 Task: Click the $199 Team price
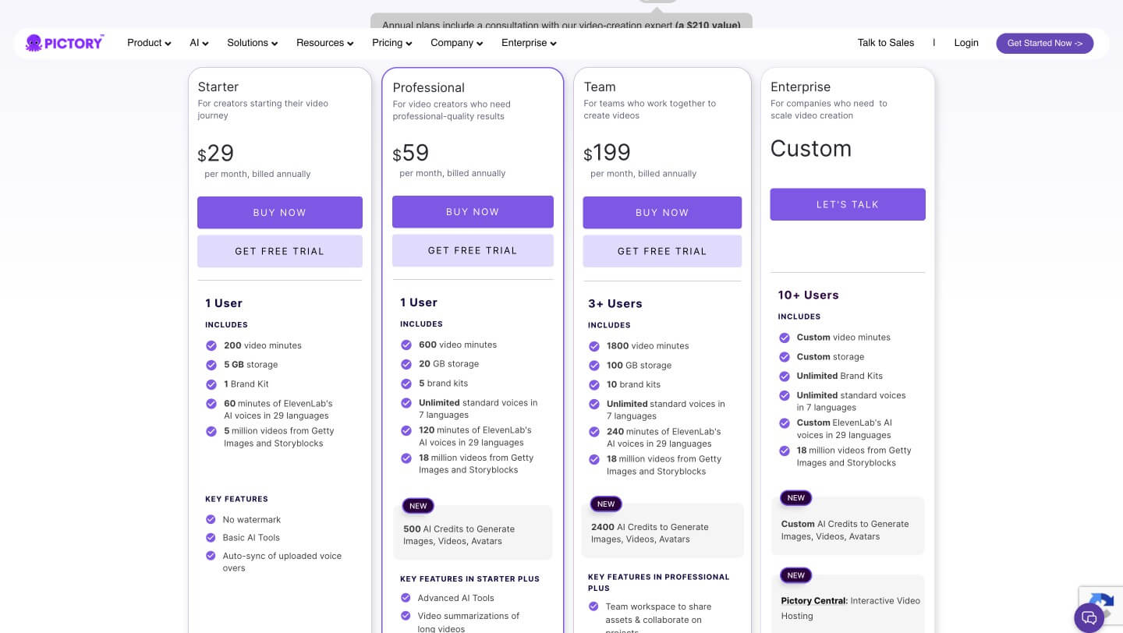607,153
